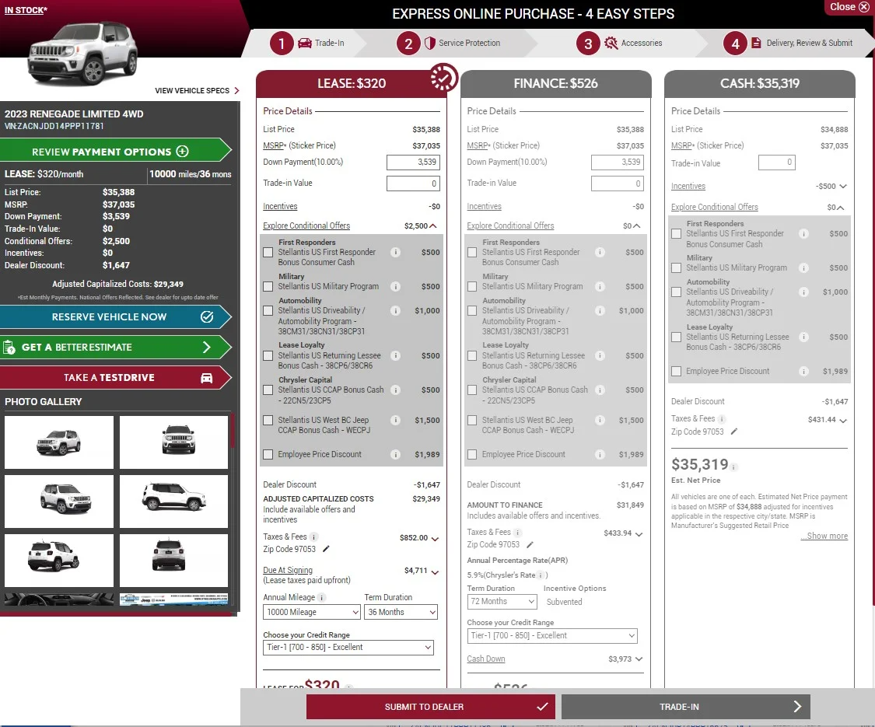Click info icon for Lease Returning Lessee Bonus
The image size is (875, 727).
coord(395,355)
